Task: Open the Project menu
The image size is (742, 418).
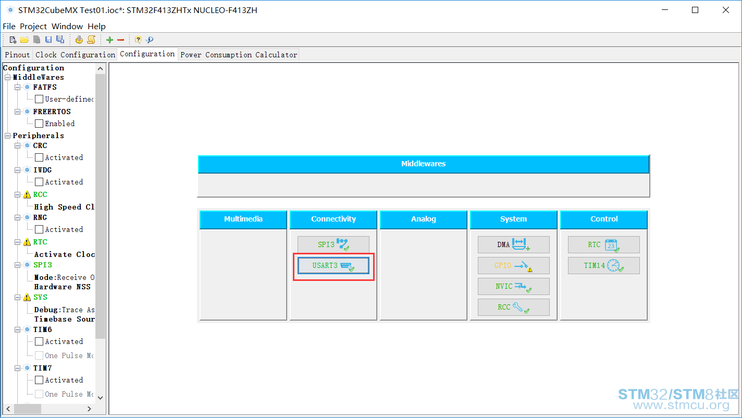Action: tap(33, 26)
